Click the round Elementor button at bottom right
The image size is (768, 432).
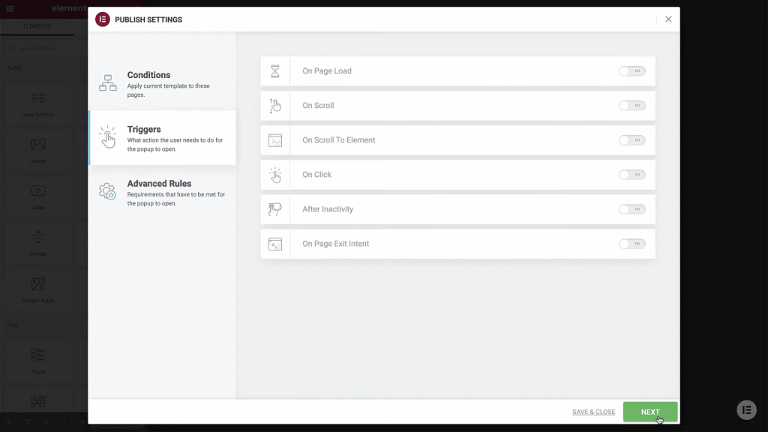(x=746, y=410)
